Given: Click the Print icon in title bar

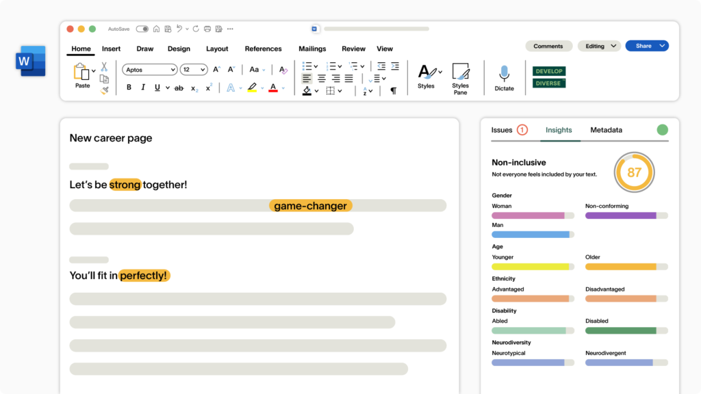Looking at the screenshot, I should 207,29.
